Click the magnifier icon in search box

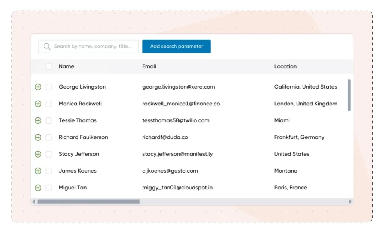[x=47, y=46]
